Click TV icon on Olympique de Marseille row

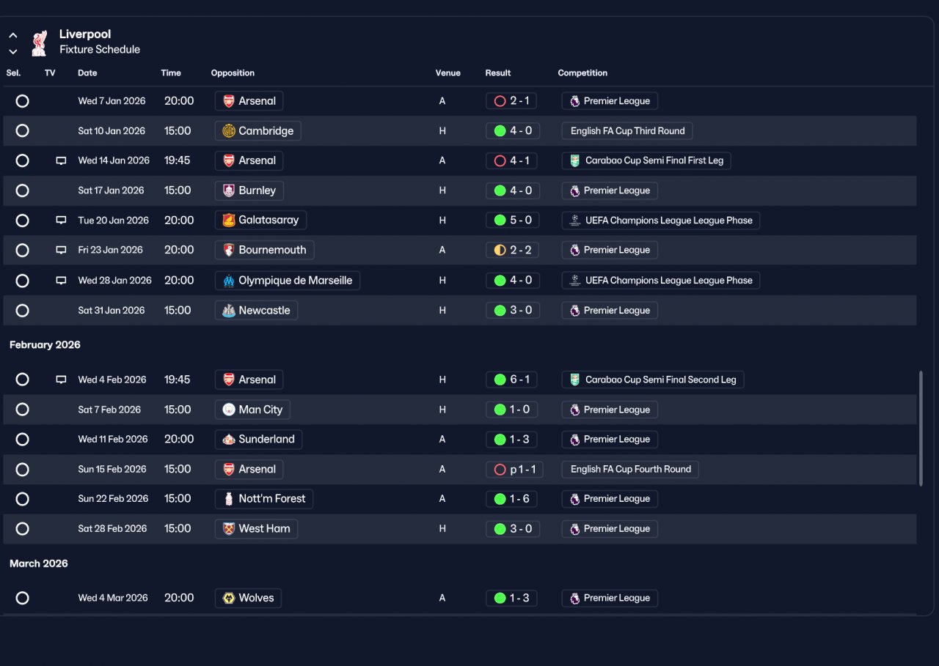(62, 281)
